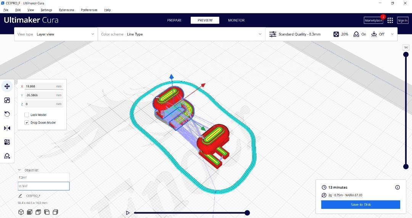Click the green Y-axis move arrow
This screenshot has height=218, width=412.
tap(203, 128)
